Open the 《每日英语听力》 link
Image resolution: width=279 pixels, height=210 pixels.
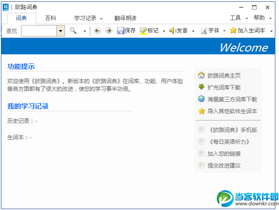point(228,142)
